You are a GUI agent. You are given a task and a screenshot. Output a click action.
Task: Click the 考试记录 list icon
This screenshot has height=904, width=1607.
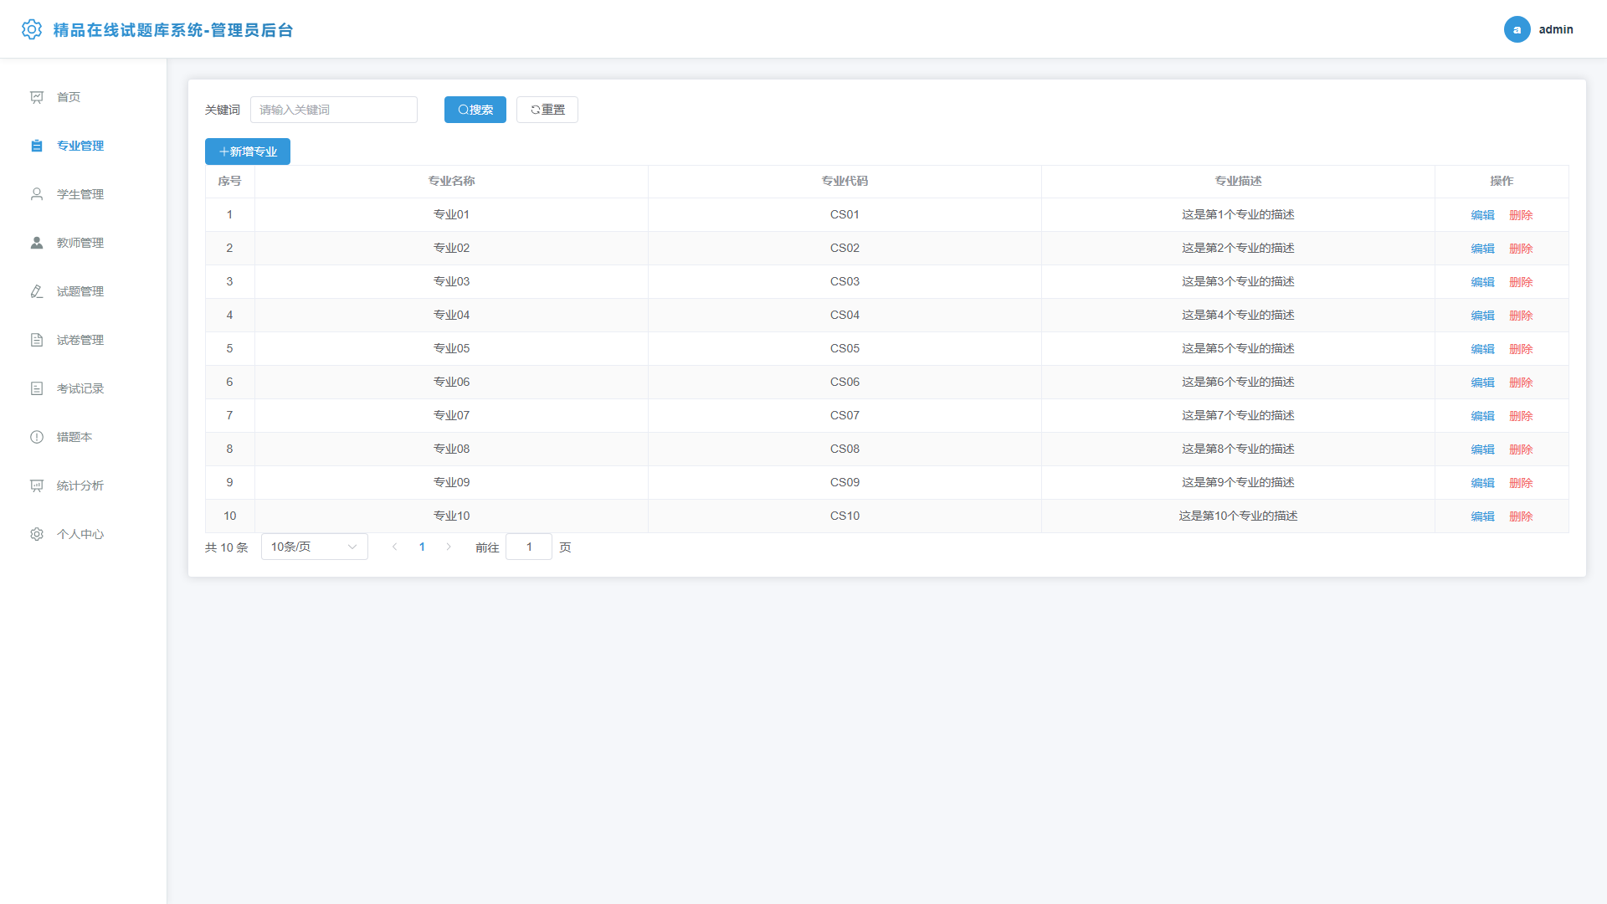pyautogui.click(x=37, y=388)
